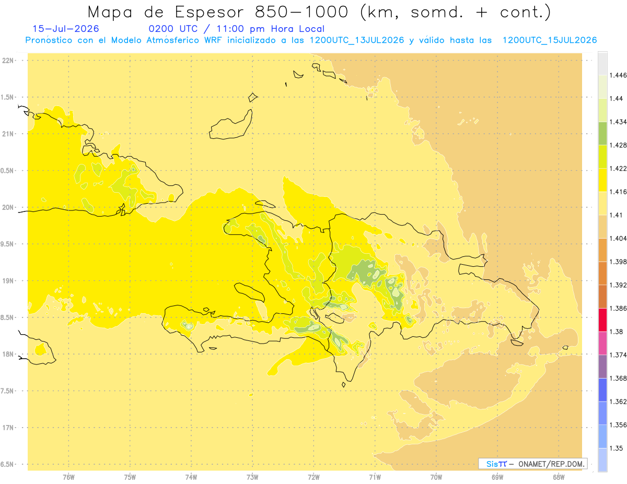Click the colorbar value 1.44
Viewport: 627px width, 484px height.
click(x=616, y=99)
